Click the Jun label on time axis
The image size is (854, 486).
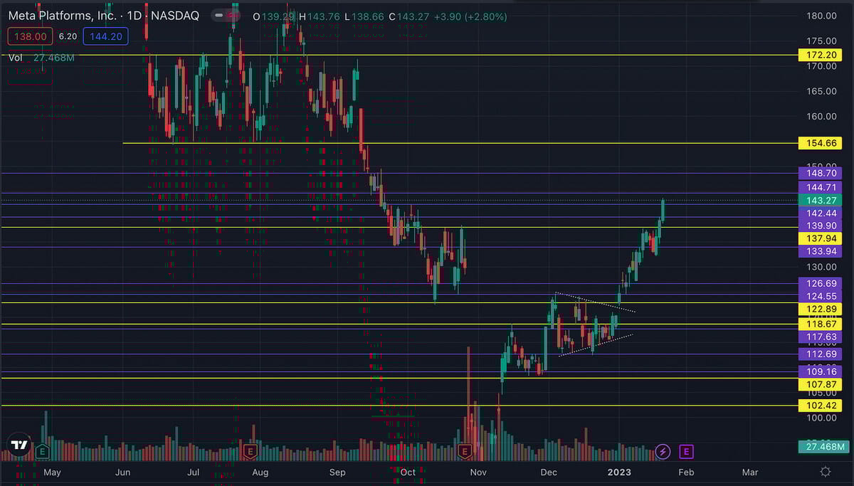[122, 472]
